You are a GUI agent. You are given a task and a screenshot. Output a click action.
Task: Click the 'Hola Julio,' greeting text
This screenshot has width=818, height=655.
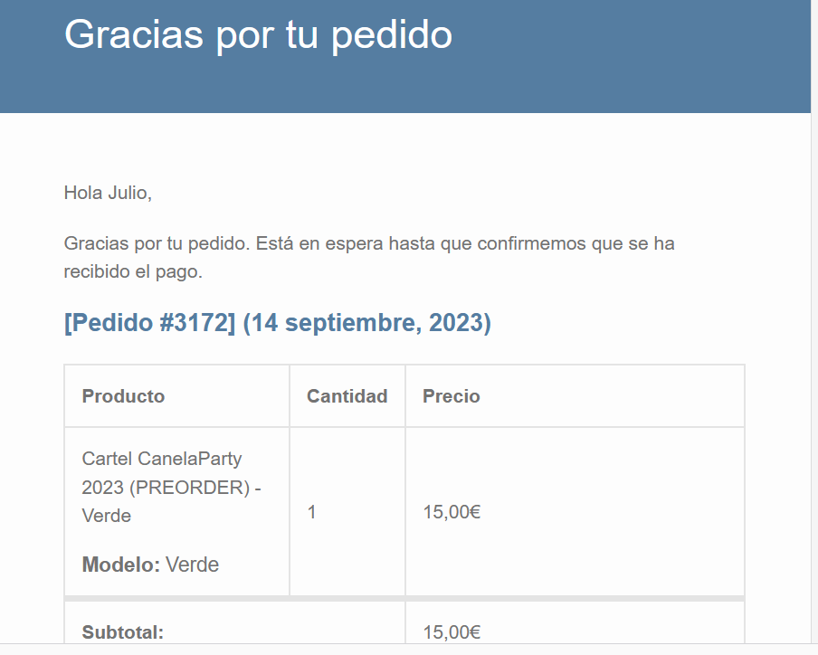108,193
